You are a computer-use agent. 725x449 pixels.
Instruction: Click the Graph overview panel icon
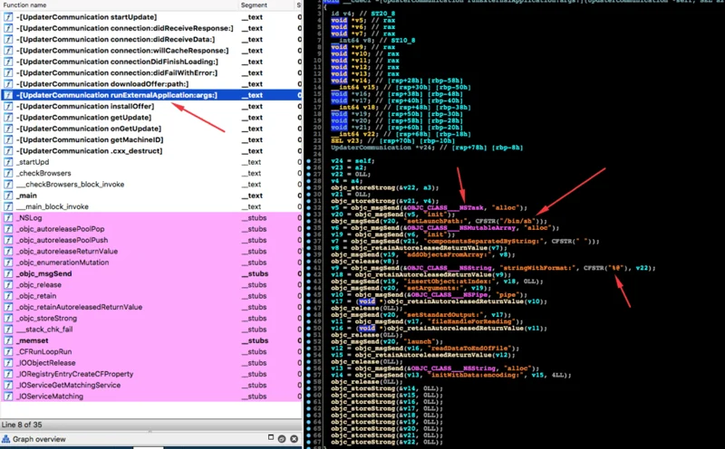(5, 439)
